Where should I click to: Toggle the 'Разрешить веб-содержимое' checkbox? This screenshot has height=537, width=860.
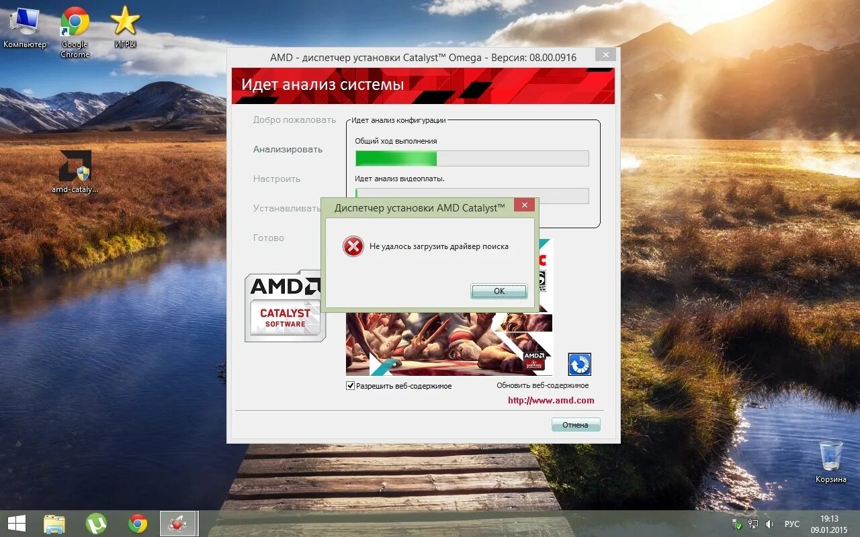click(350, 385)
